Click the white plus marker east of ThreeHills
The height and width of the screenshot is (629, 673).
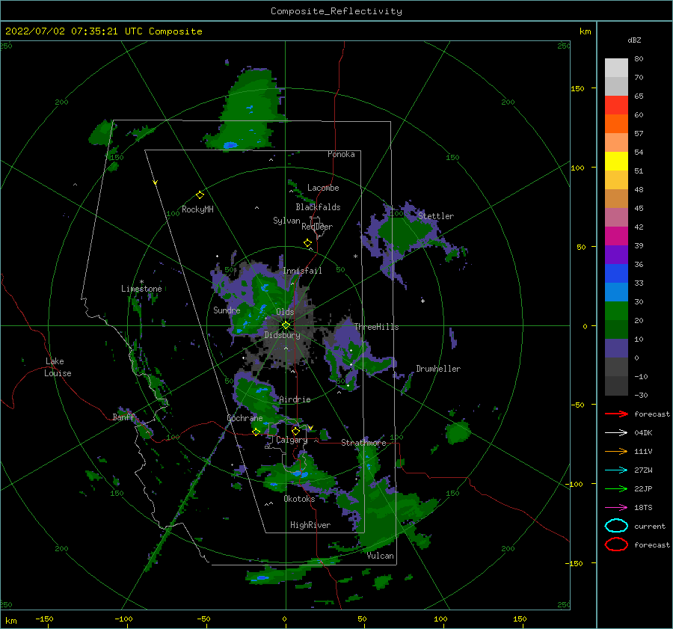pos(422,301)
